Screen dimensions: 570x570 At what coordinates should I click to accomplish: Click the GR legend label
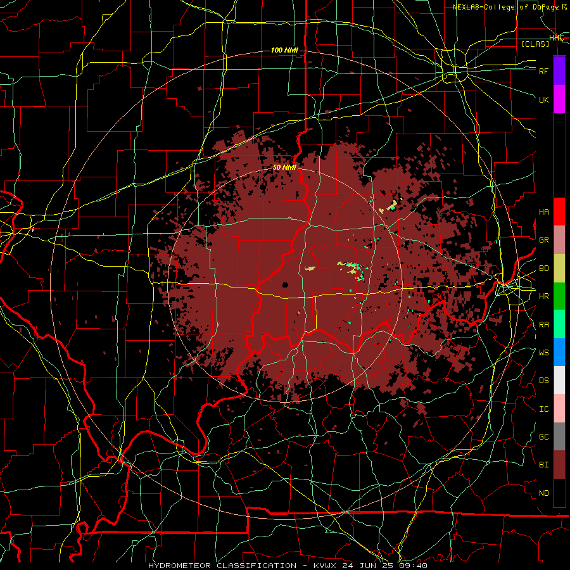tap(543, 240)
